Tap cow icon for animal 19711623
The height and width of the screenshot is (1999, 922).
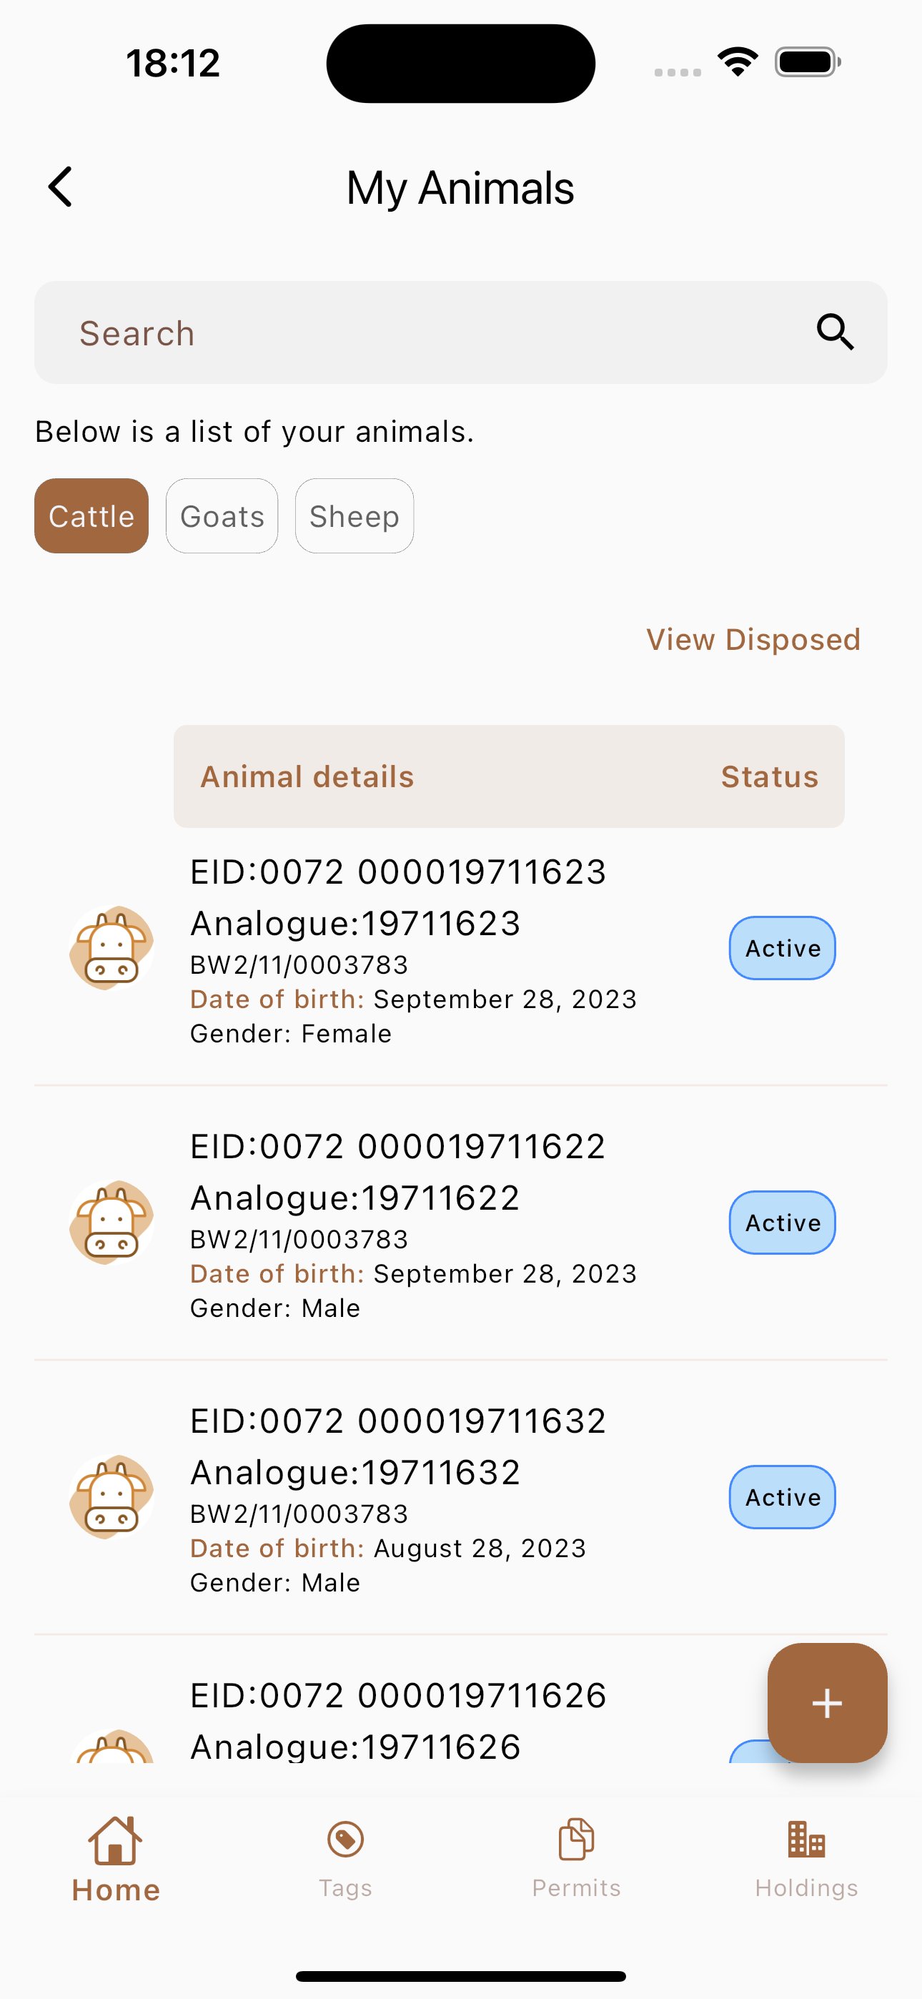(x=111, y=947)
